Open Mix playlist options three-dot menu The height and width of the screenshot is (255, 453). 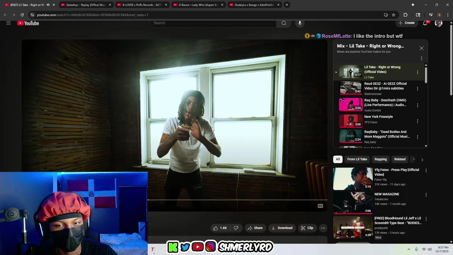pos(422,58)
